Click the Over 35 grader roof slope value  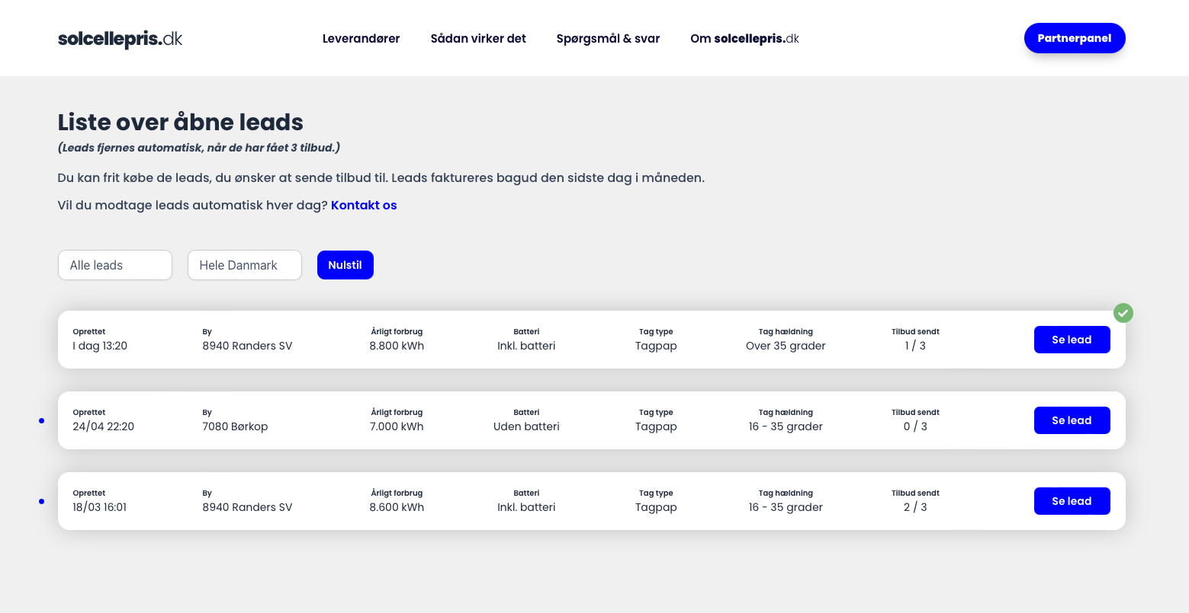pos(786,346)
